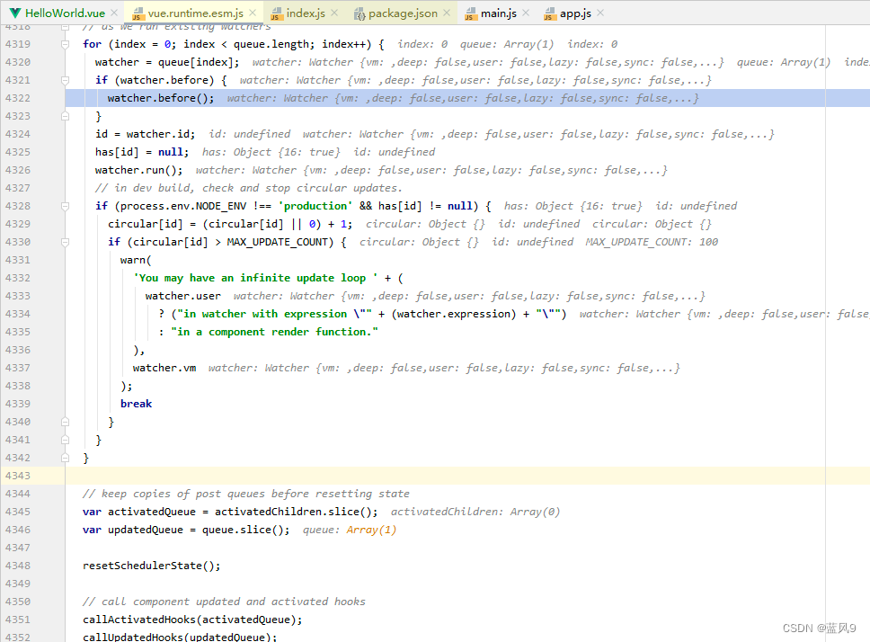
Task: Collapse the for loop starting at line 4319
Action: tap(63, 43)
